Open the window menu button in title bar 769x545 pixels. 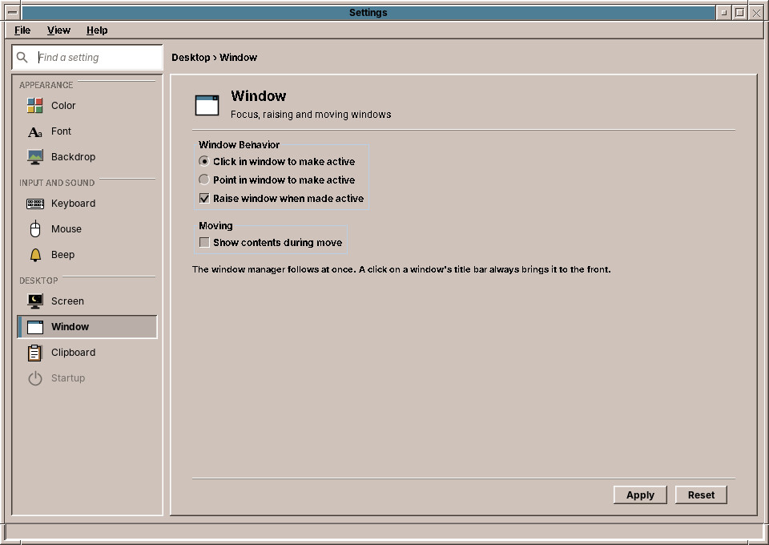tap(13, 13)
